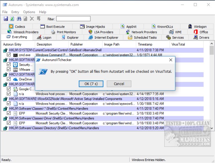Click the Publisher column header
Screen dimensions: 215x163
(85, 44)
